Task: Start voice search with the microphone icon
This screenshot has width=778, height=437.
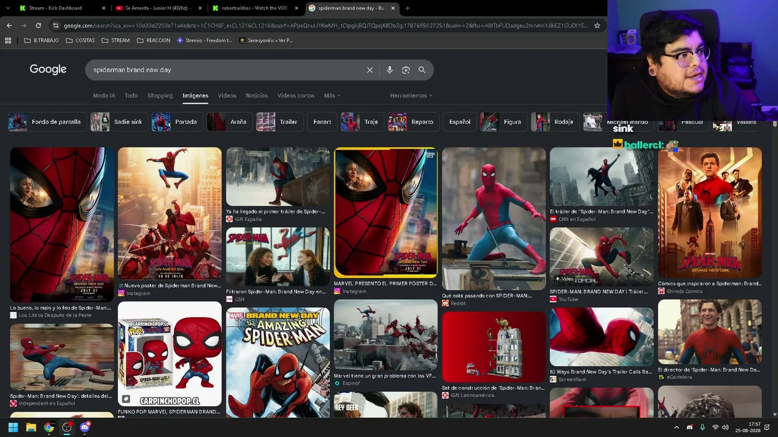Action: [390, 70]
